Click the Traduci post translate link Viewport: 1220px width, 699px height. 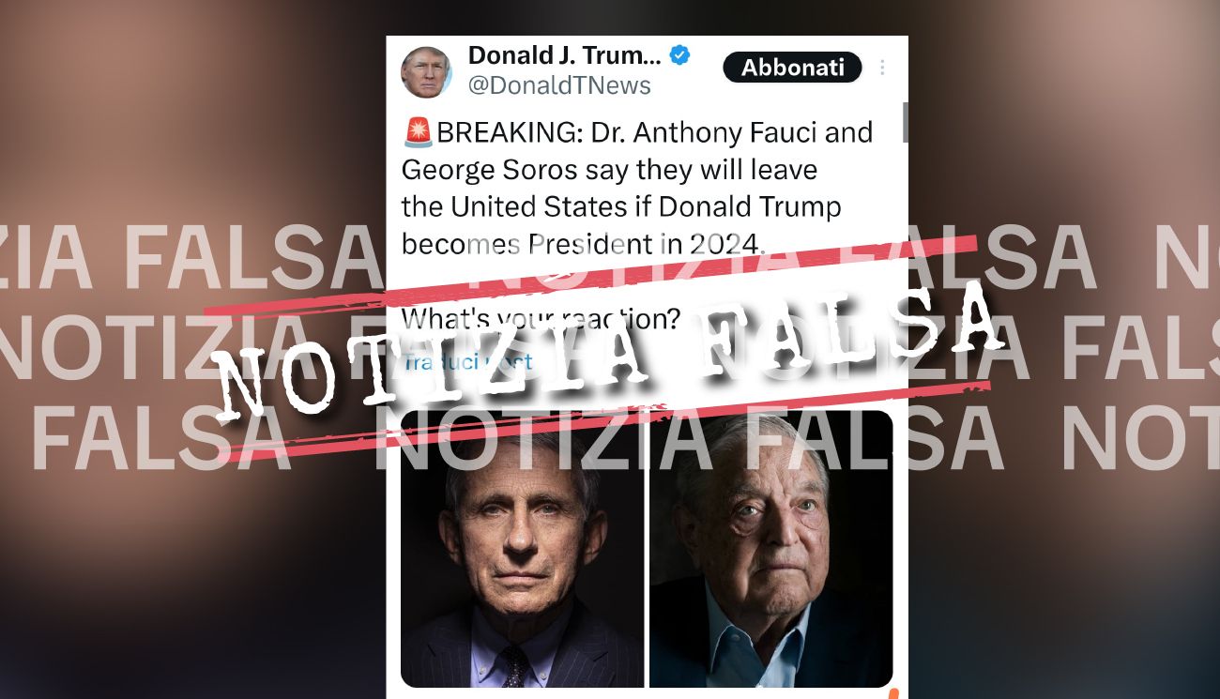click(466, 362)
